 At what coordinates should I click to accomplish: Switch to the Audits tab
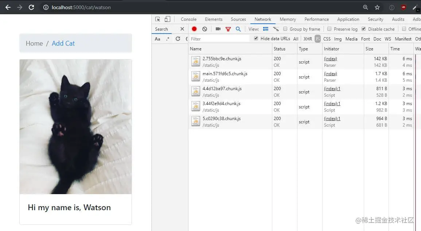click(398, 19)
